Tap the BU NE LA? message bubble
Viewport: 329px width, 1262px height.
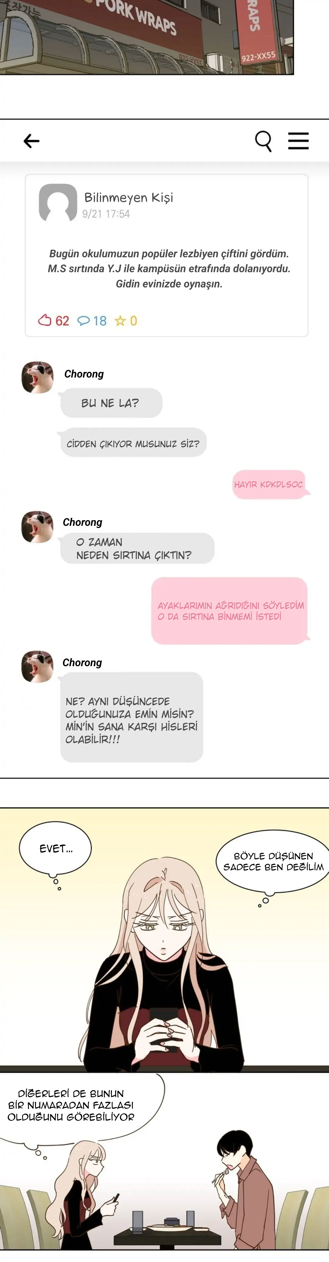[111, 403]
